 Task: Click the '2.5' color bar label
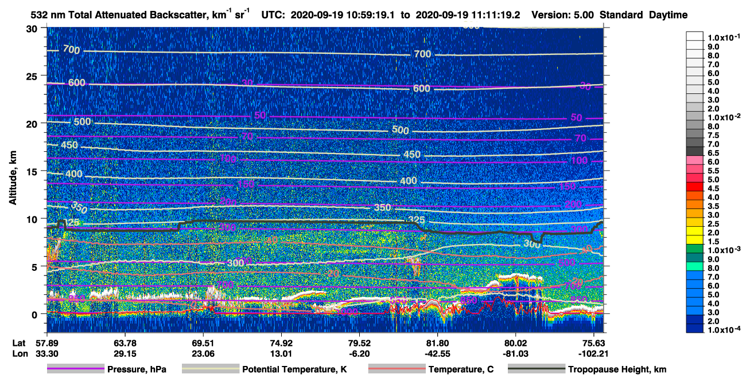pyautogui.click(x=714, y=224)
